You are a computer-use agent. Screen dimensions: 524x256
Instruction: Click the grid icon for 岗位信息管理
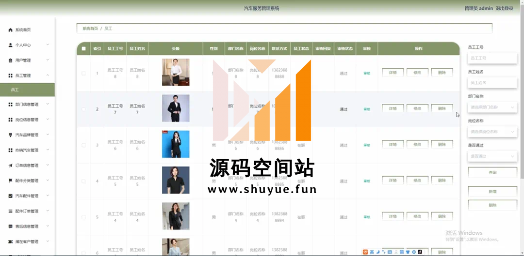(x=10, y=120)
